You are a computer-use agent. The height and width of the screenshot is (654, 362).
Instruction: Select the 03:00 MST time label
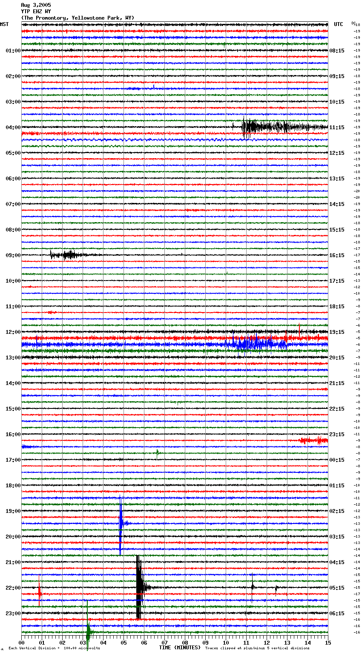pos(13,102)
